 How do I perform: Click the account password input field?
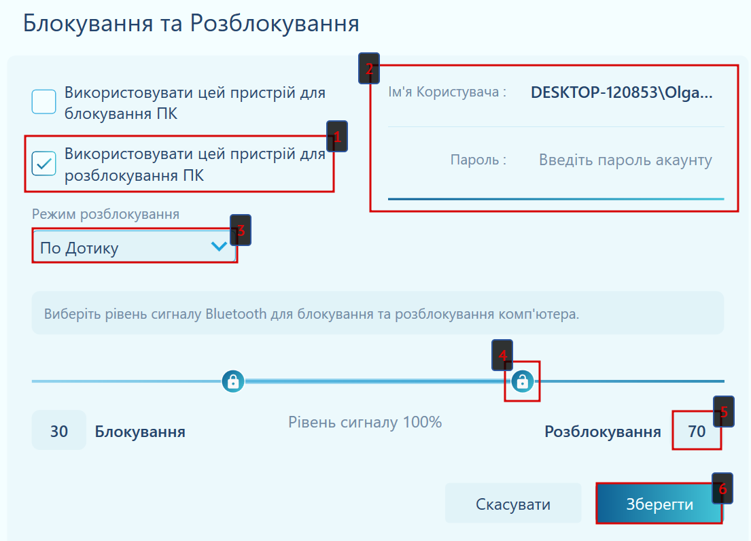click(x=625, y=160)
